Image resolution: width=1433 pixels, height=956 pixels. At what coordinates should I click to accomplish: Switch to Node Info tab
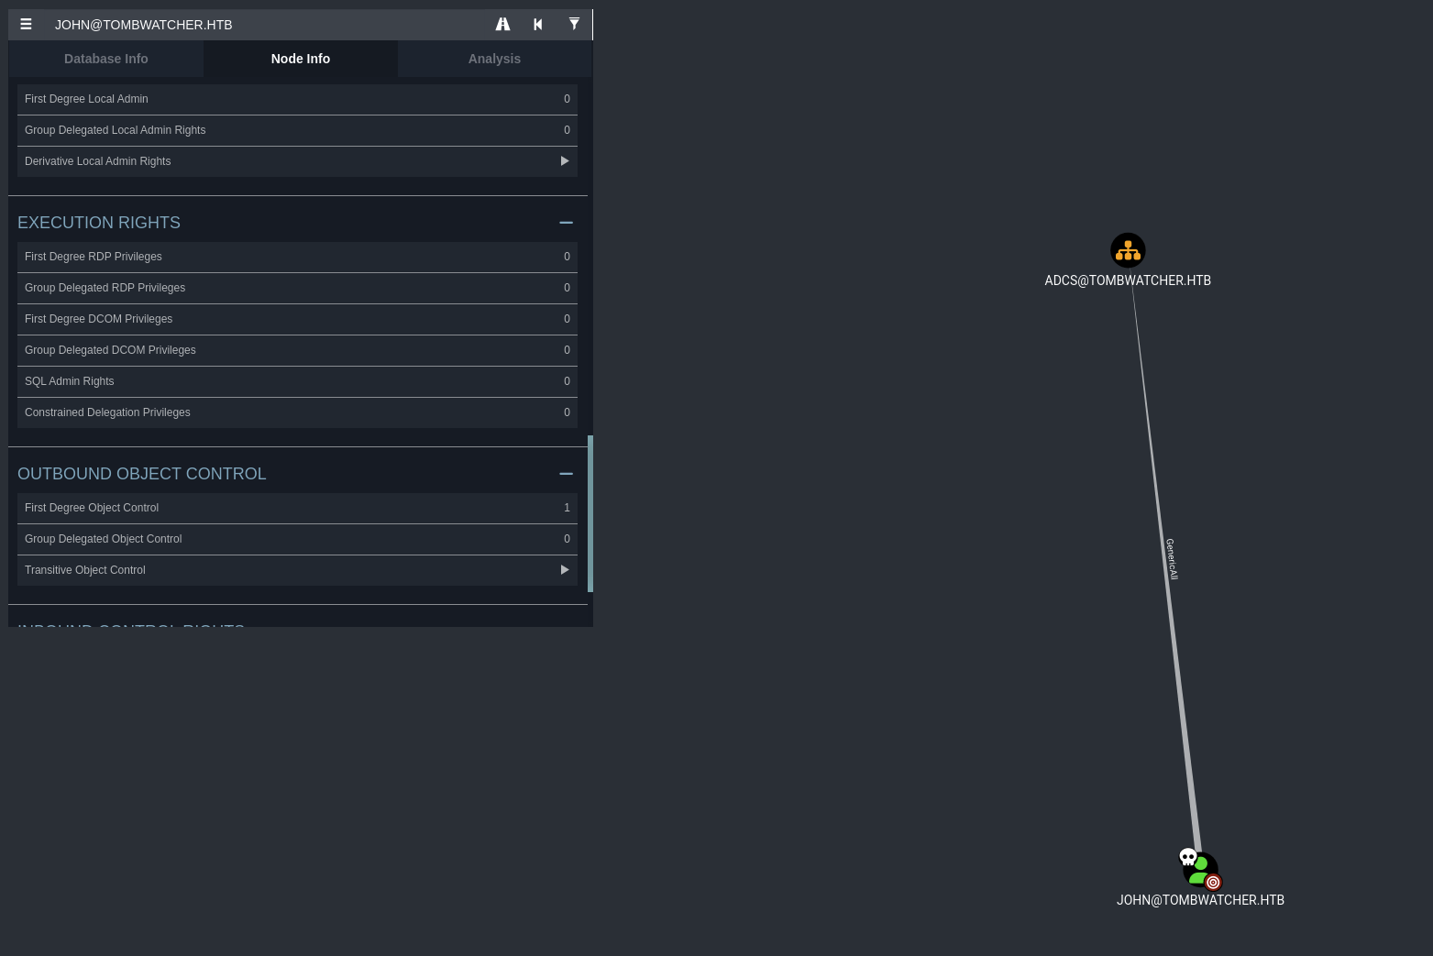click(x=301, y=59)
